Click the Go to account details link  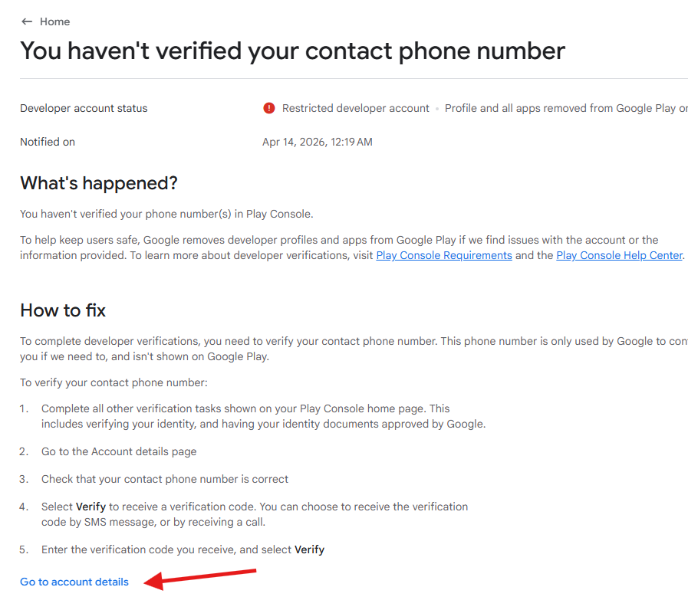pos(74,582)
